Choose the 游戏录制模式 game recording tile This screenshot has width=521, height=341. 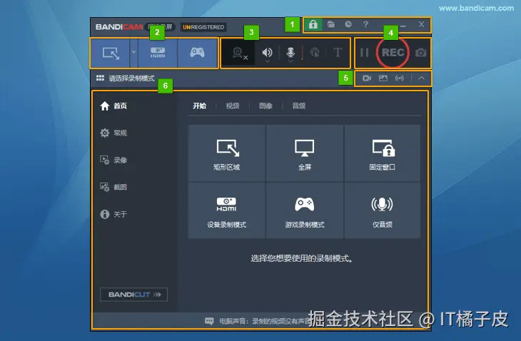click(x=304, y=210)
